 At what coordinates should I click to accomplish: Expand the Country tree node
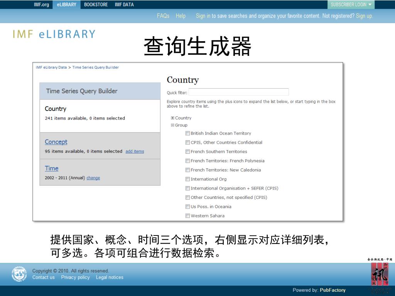(x=172, y=118)
